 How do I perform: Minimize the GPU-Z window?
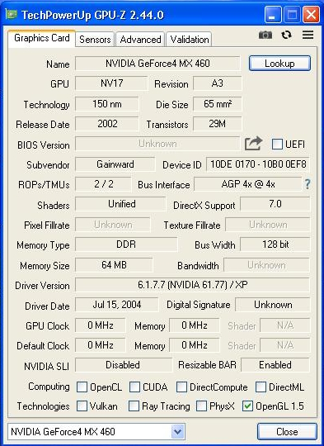273,14
